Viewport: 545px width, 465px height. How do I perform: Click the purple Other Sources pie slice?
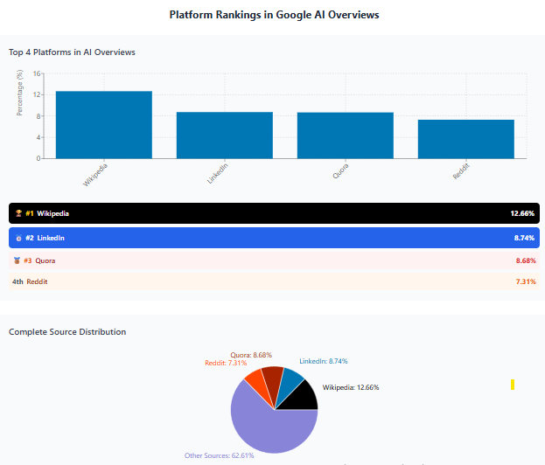[x=268, y=431]
